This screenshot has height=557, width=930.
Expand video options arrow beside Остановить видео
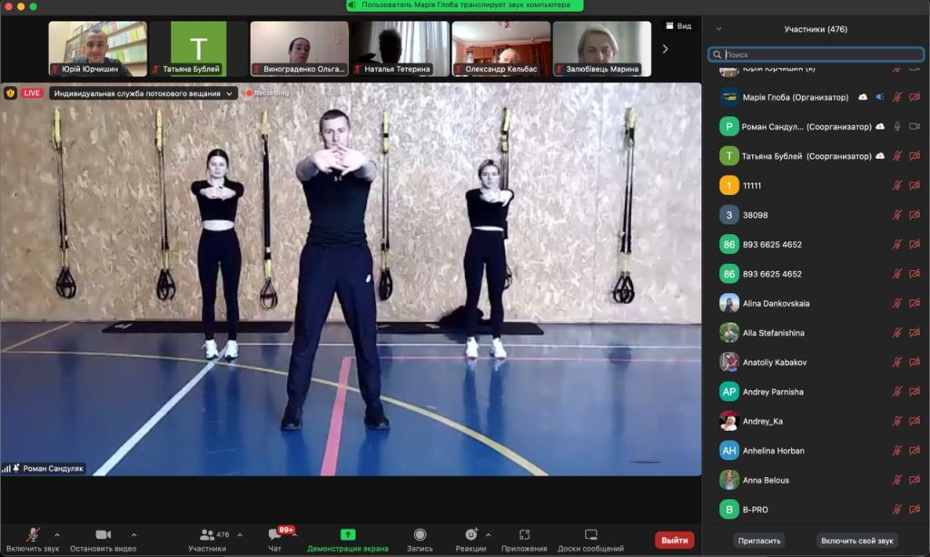tap(134, 534)
